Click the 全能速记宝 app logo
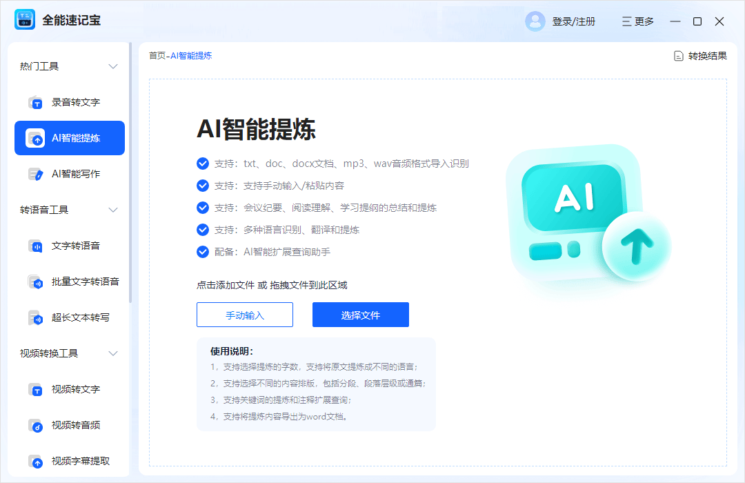The width and height of the screenshot is (745, 483). (25, 20)
